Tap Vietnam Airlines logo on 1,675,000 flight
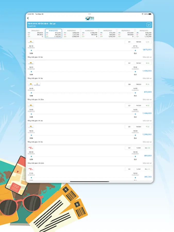174x232 pixels. (x=31, y=42)
